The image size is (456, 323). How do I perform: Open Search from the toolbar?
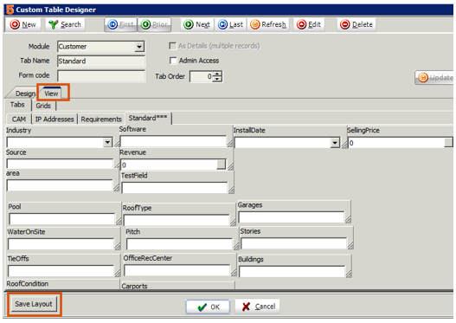[65, 24]
